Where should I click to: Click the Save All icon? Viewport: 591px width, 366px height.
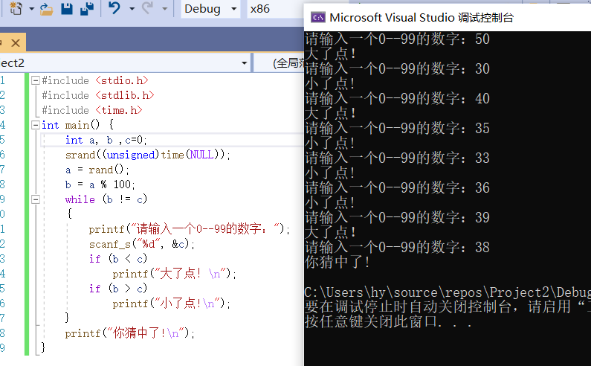pos(87,8)
